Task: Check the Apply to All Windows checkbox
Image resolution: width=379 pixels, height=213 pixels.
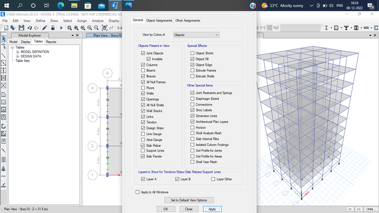Action: [137, 192]
